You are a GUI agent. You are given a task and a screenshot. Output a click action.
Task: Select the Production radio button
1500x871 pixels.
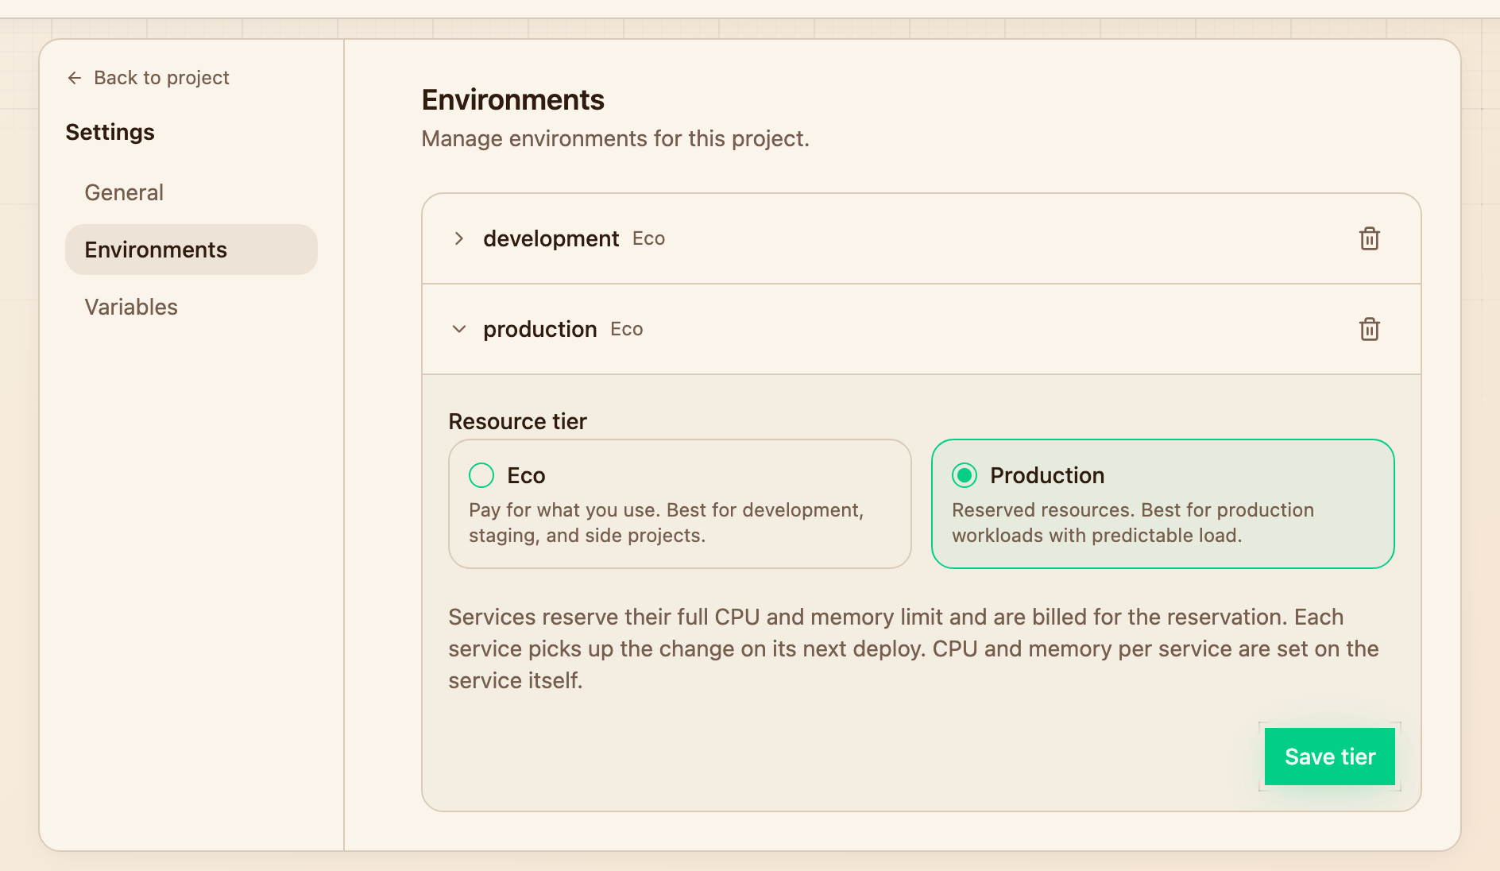click(x=965, y=475)
